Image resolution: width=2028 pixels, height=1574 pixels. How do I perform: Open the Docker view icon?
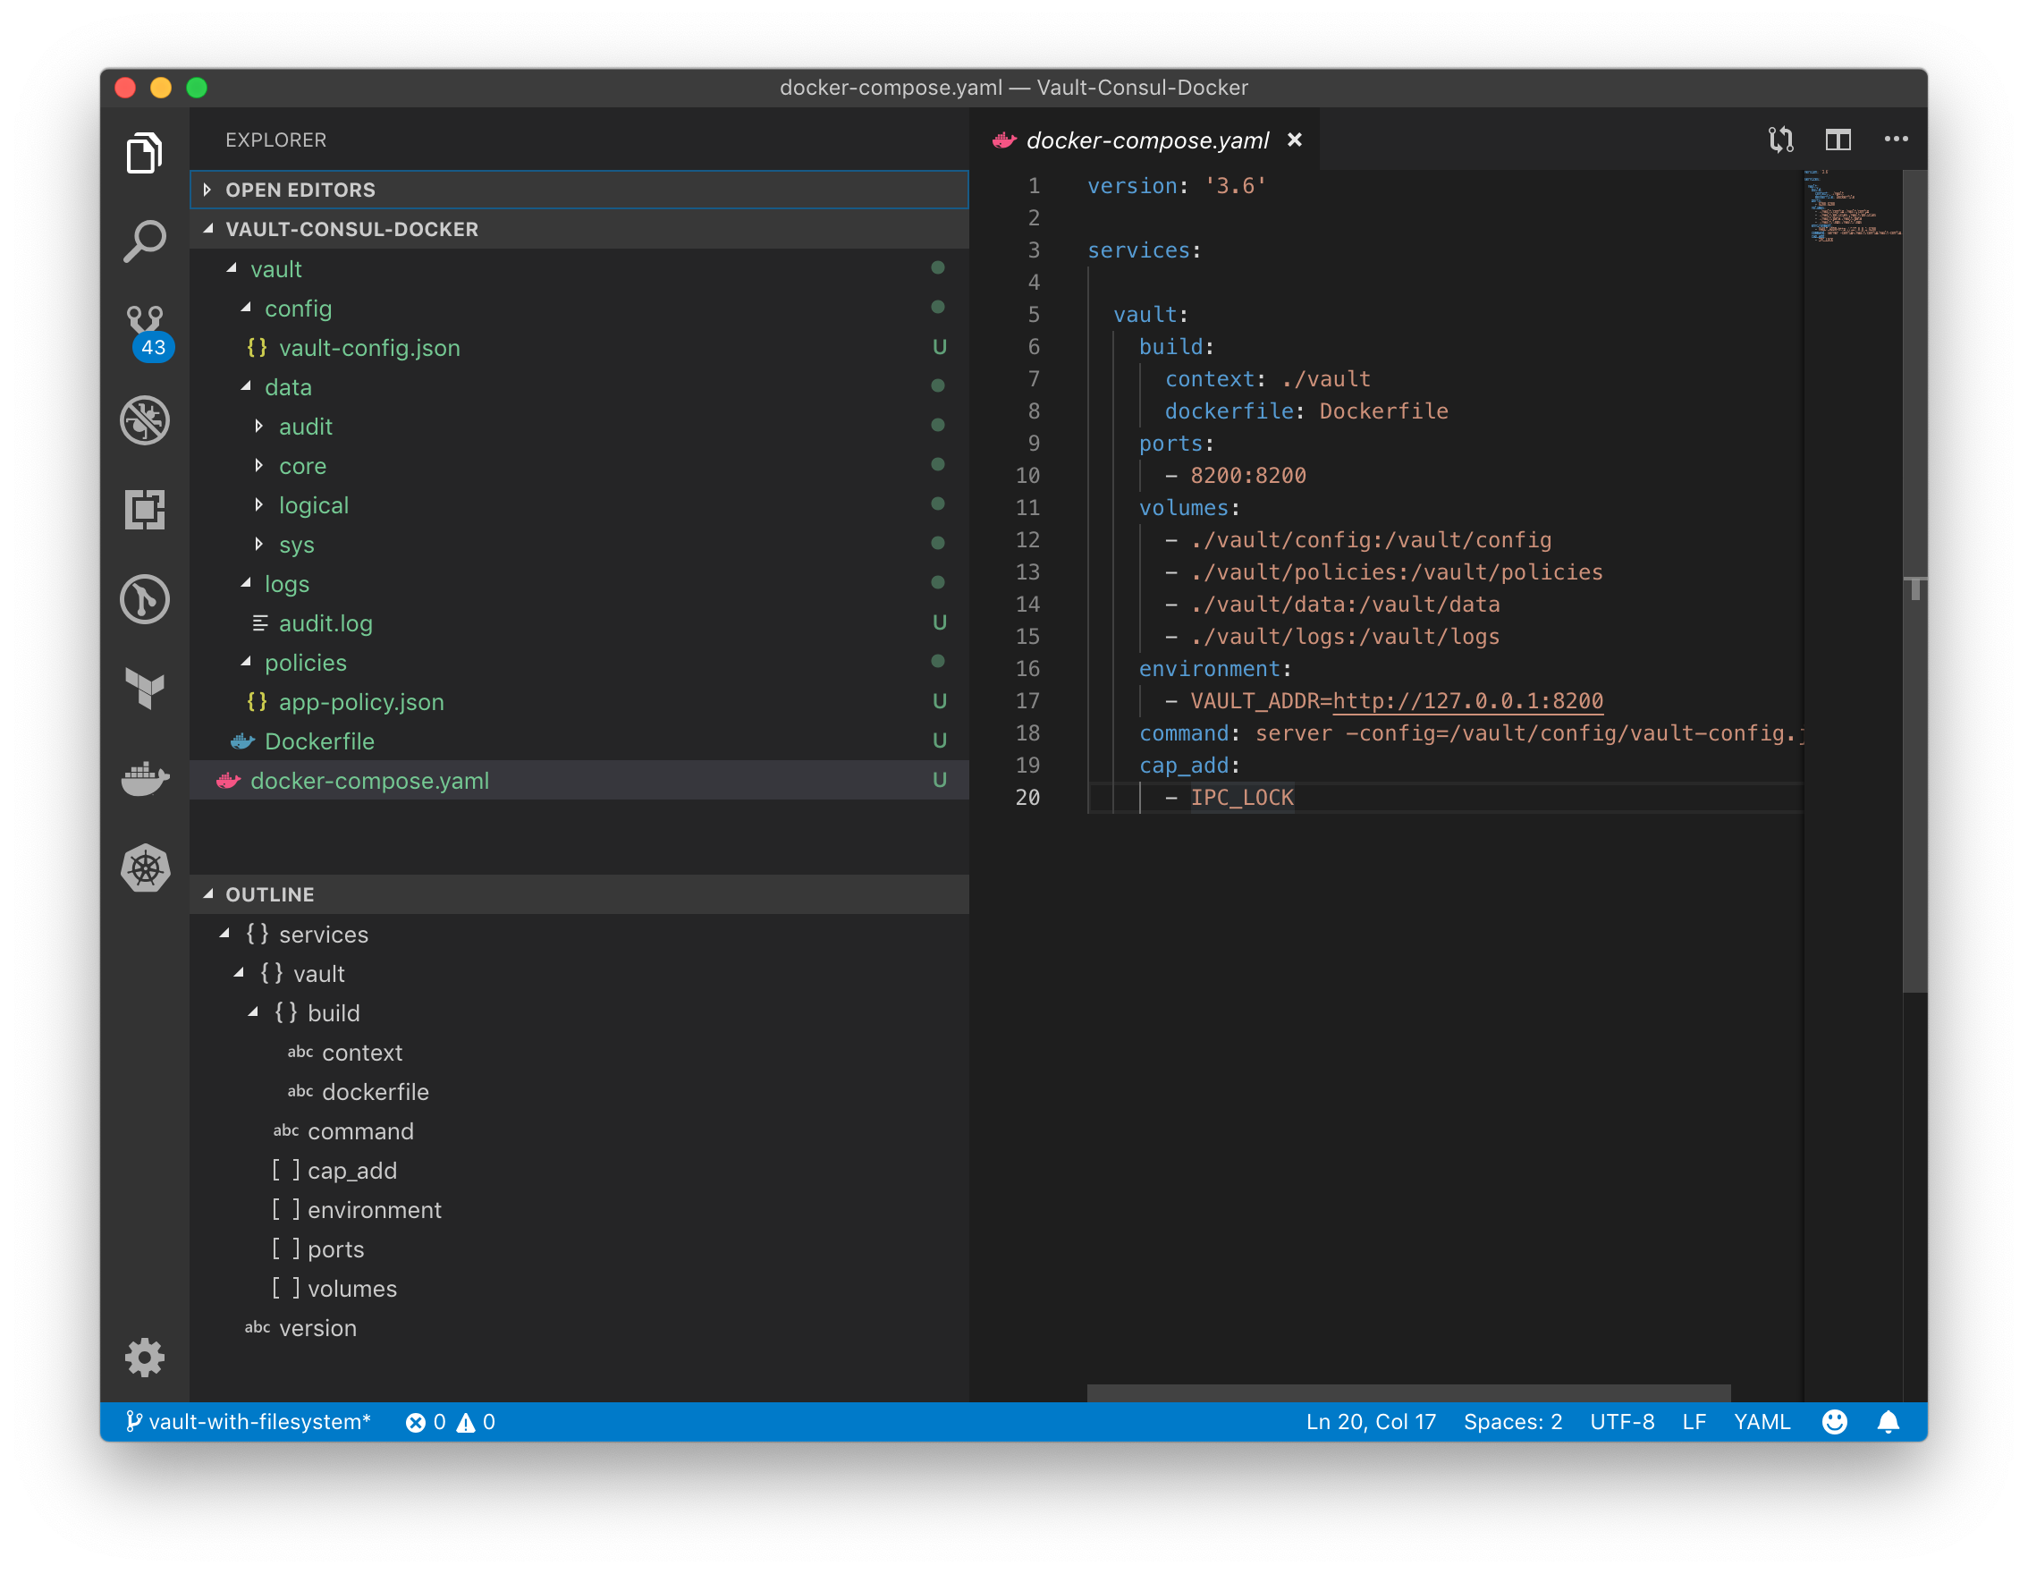(145, 777)
